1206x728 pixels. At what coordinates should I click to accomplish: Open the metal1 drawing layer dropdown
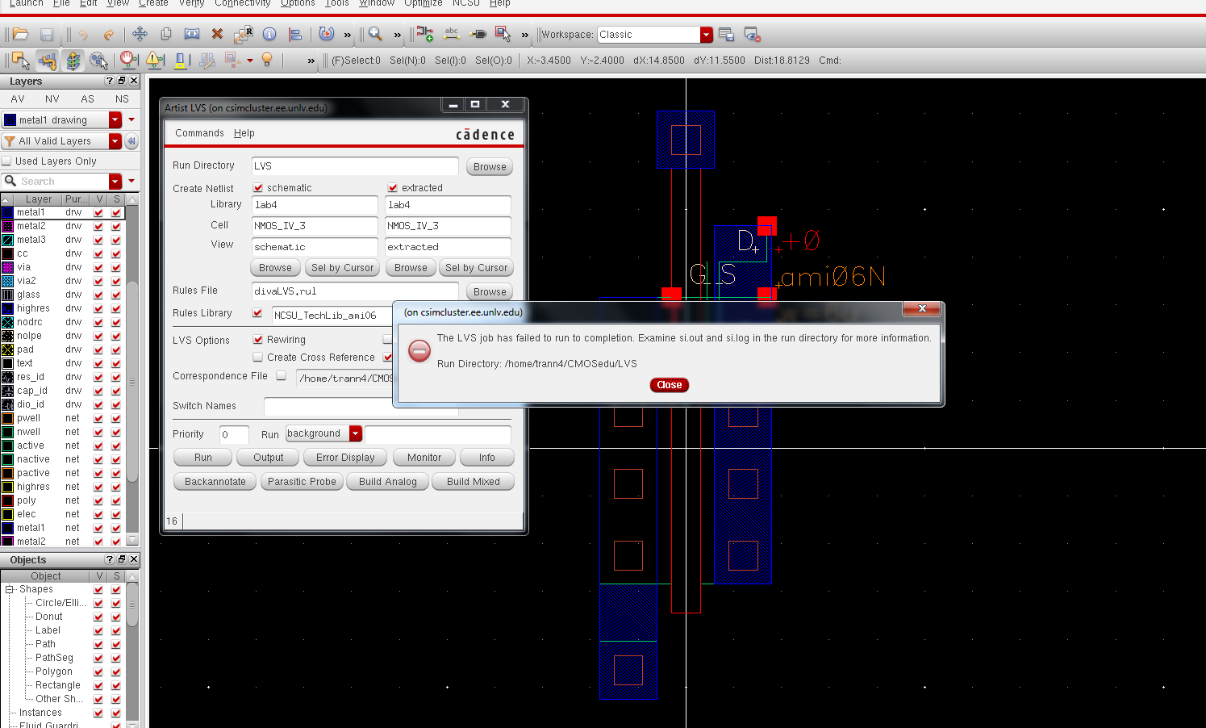pos(115,119)
